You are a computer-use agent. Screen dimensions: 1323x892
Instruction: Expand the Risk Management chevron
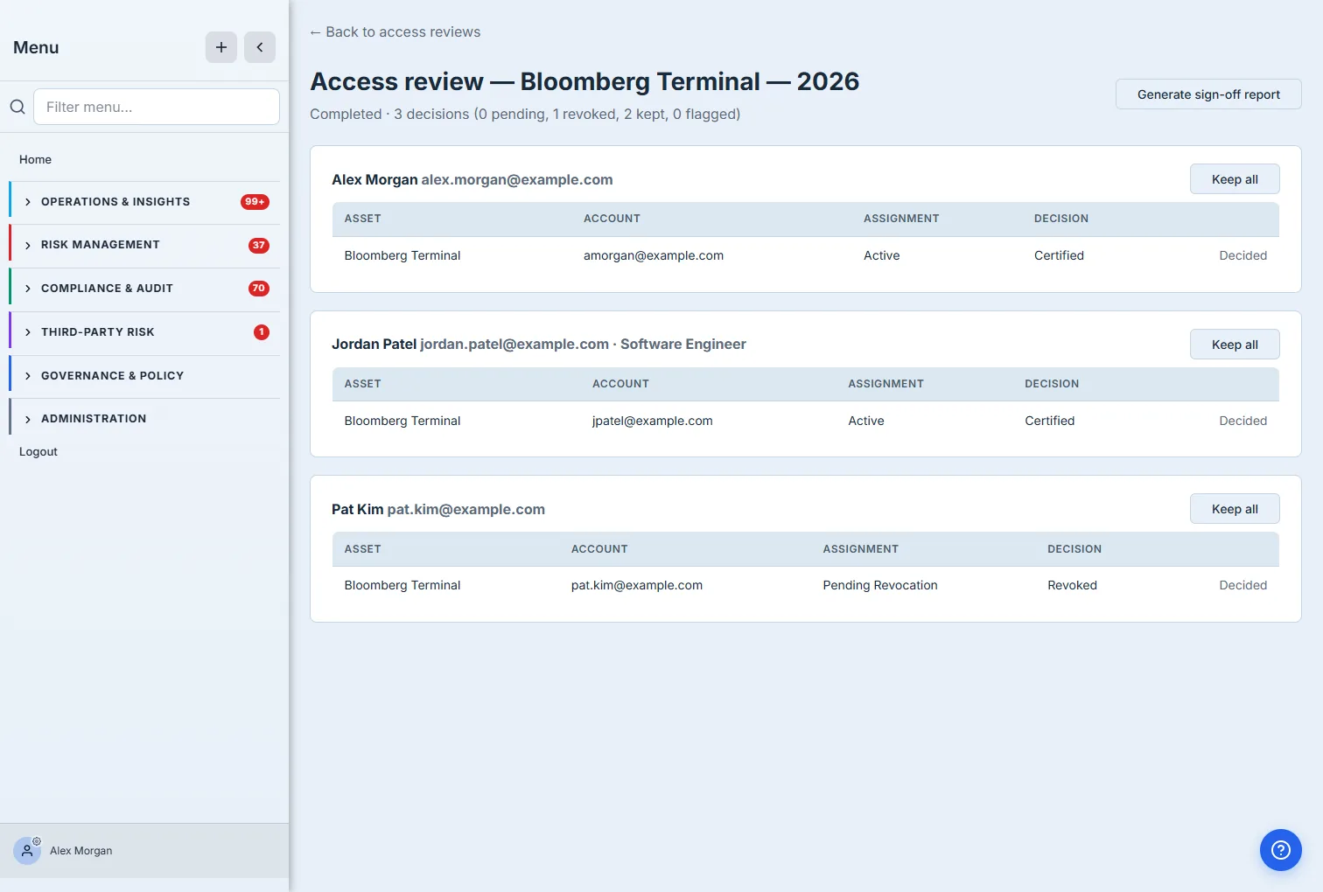tap(28, 246)
